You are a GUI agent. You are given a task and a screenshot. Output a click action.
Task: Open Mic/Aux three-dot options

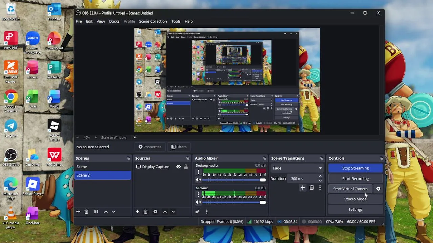[198, 195]
